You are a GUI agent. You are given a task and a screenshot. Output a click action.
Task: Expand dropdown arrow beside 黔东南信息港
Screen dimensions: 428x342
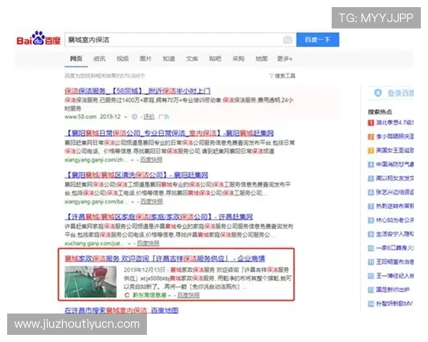tap(170, 296)
